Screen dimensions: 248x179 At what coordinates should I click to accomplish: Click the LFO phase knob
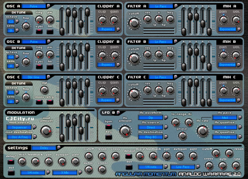click(182, 136)
